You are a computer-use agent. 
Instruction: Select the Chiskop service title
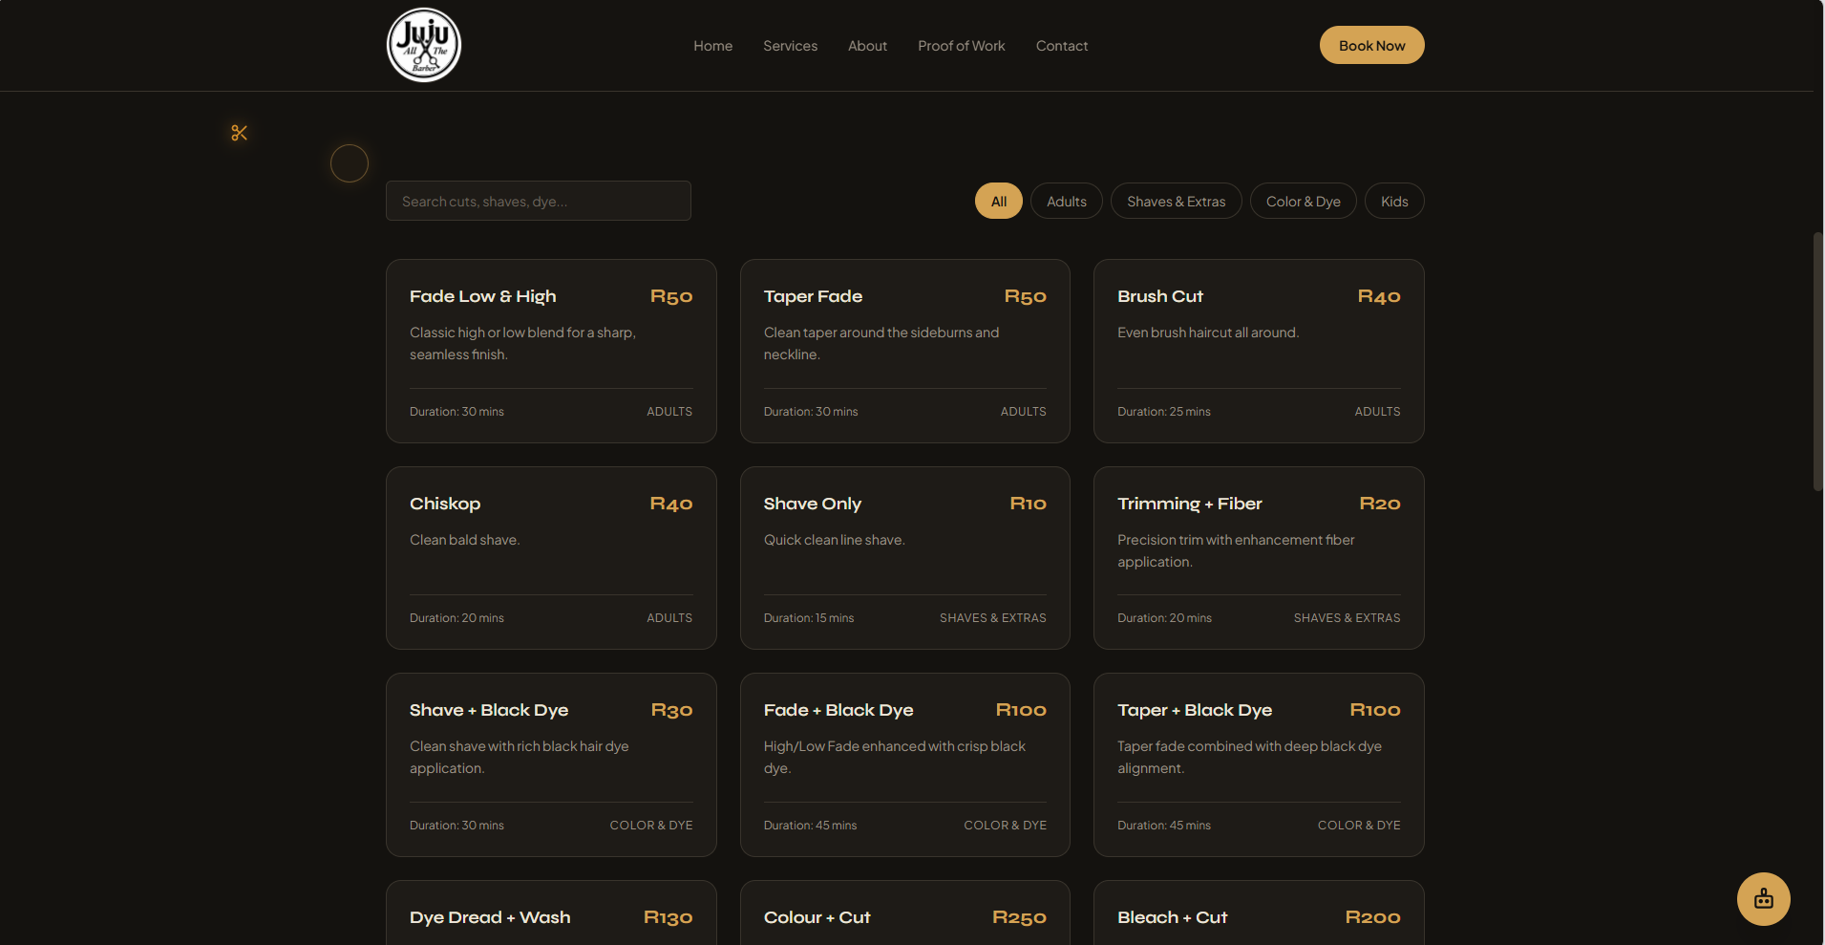[445, 504]
